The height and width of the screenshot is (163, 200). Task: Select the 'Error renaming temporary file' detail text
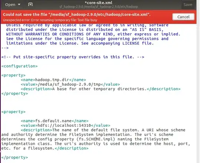tap(50, 20)
